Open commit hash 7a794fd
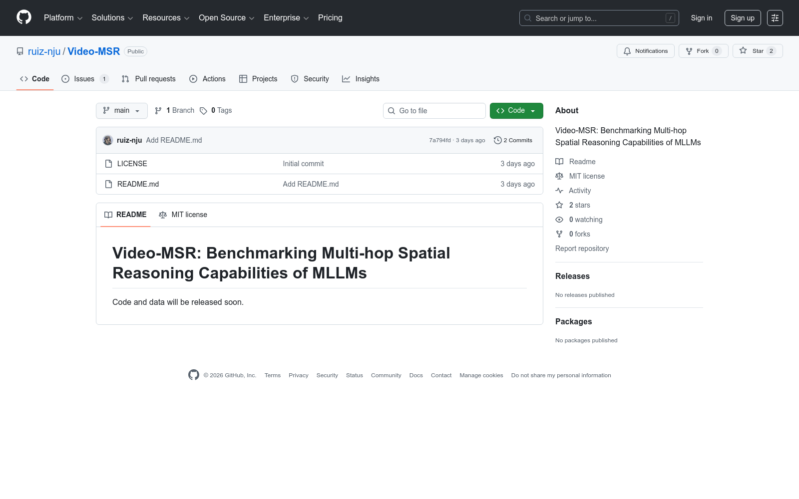 (439, 140)
